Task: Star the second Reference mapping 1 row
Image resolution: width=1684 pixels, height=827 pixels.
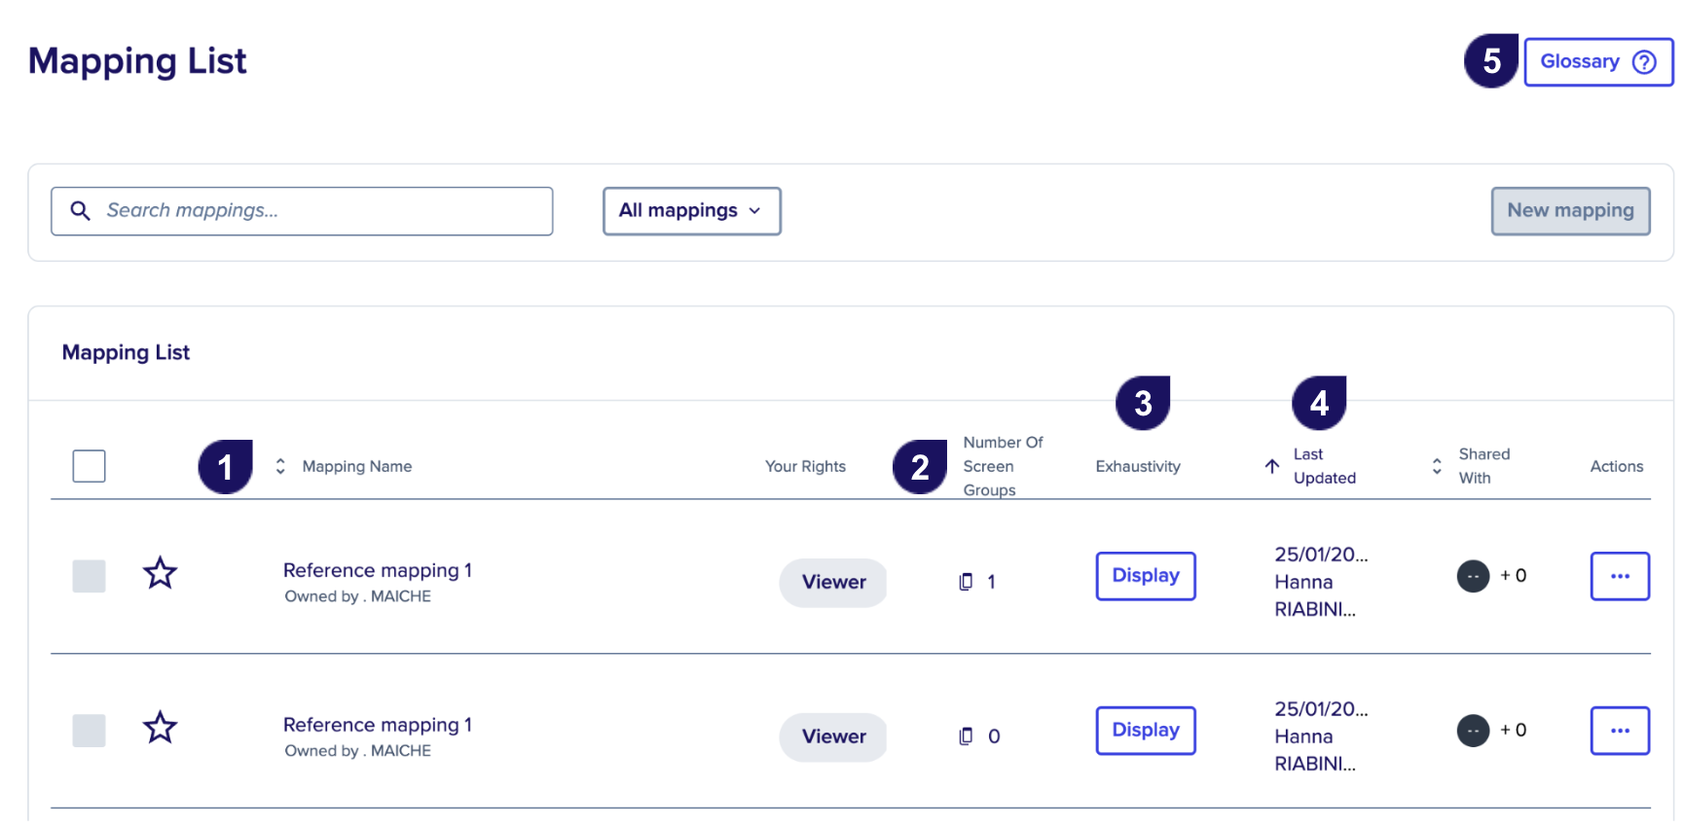Action: click(x=160, y=728)
